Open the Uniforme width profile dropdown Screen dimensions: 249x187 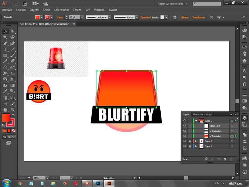[x=110, y=17]
